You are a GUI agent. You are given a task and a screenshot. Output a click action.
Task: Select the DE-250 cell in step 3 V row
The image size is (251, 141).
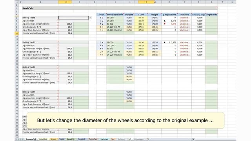click(115, 21)
